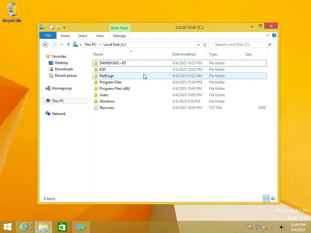This screenshot has height=233, width=311.
Task: Open the Windows Store from taskbar
Action: (x=62, y=227)
